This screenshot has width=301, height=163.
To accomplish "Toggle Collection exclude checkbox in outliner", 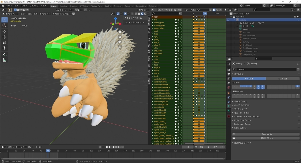I will tap(295, 17).
